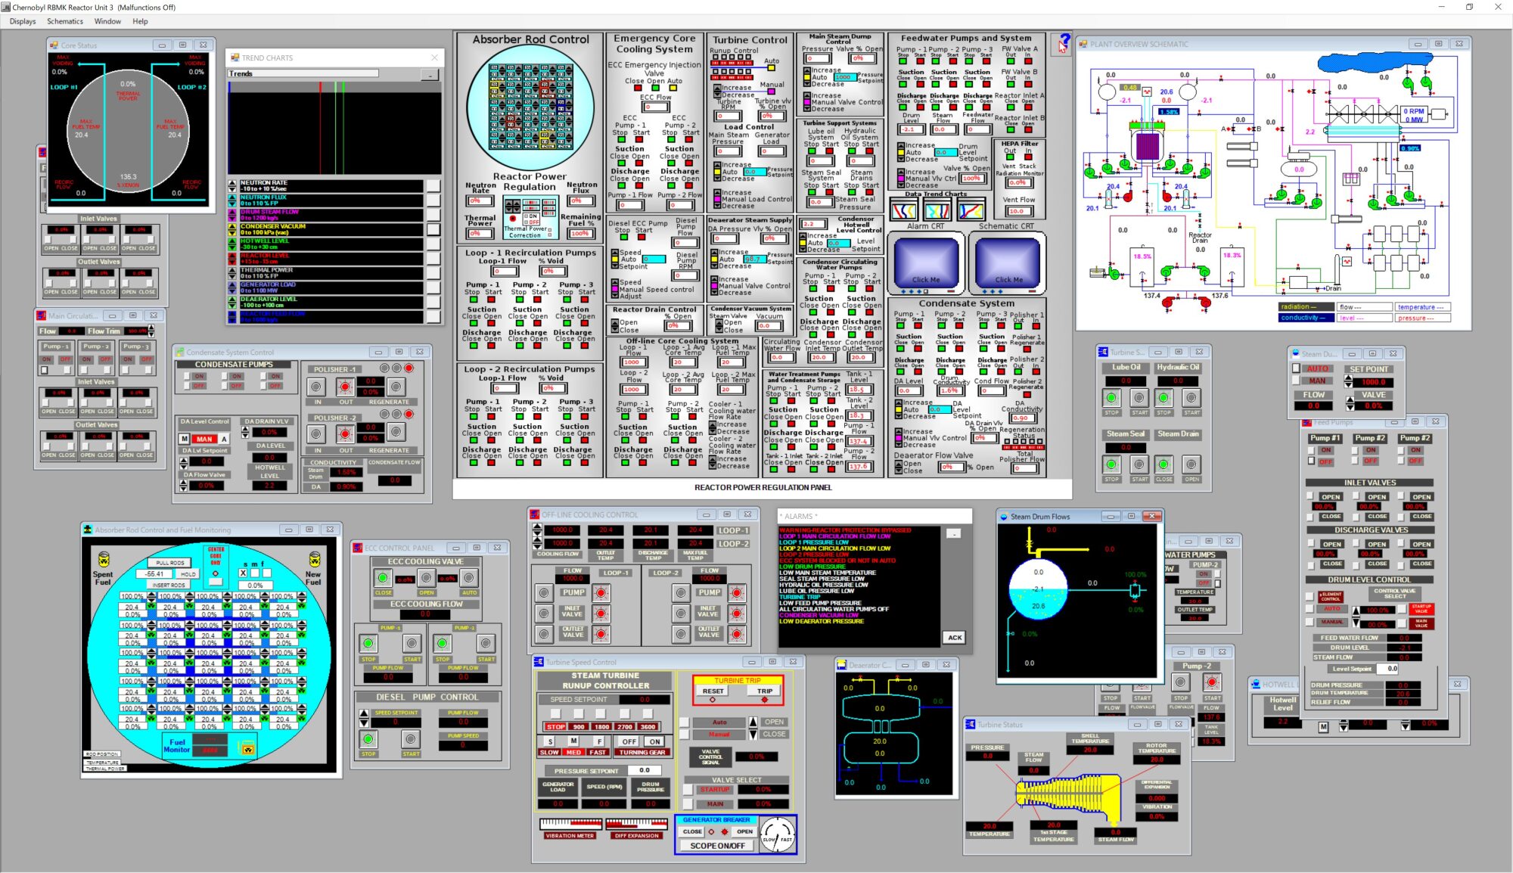Open the third Data Trend Charts thumbnail
This screenshot has height=873, width=1513.
point(971,210)
